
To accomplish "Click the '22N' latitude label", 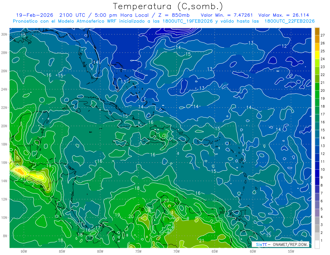I will coord(5,108).
